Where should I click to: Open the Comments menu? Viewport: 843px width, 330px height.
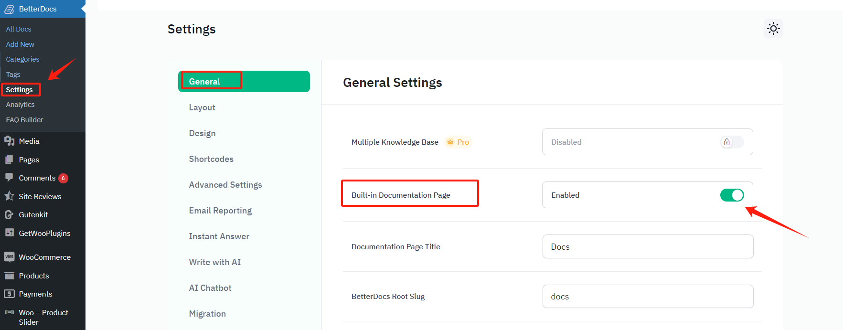tap(43, 178)
